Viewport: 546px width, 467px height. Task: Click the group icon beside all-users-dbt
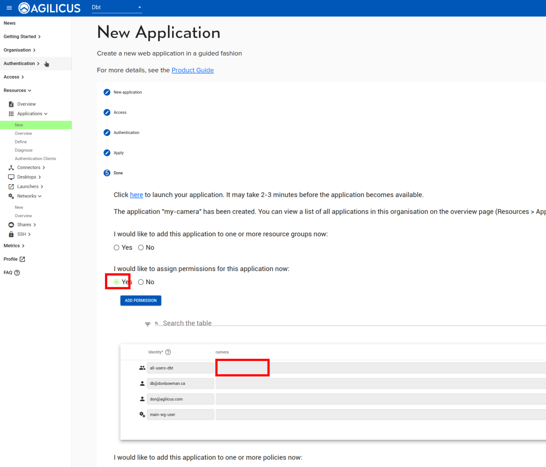click(142, 368)
